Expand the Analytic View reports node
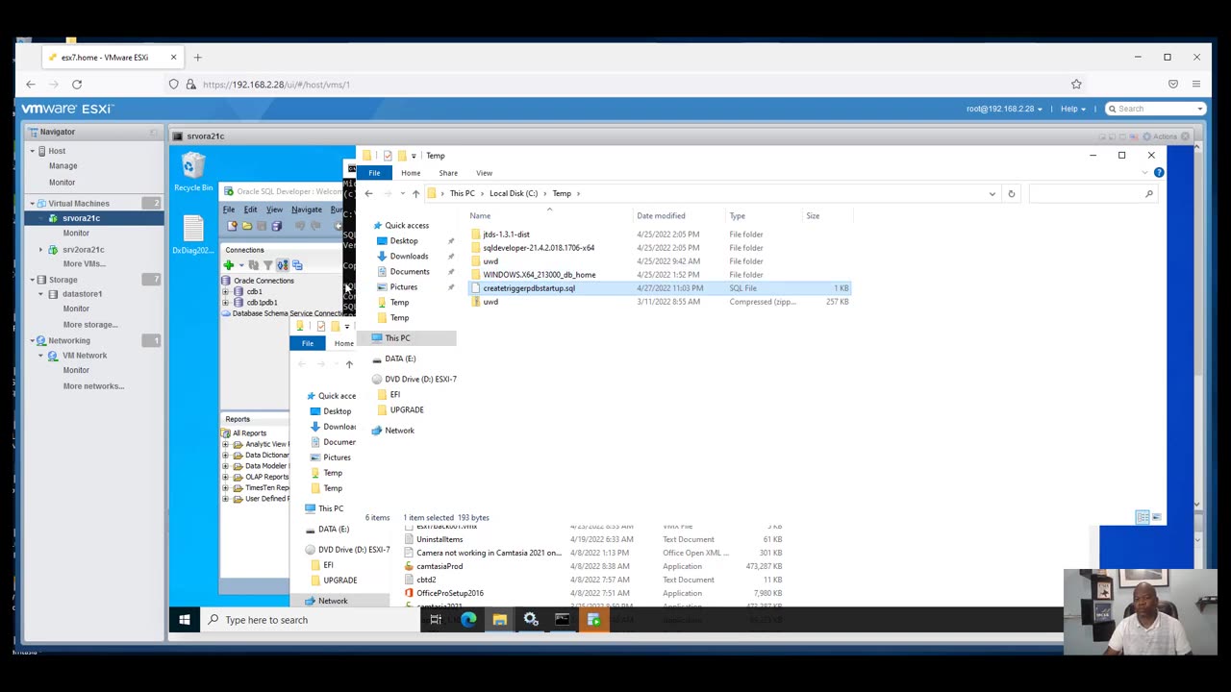The height and width of the screenshot is (692, 1231). (x=226, y=444)
